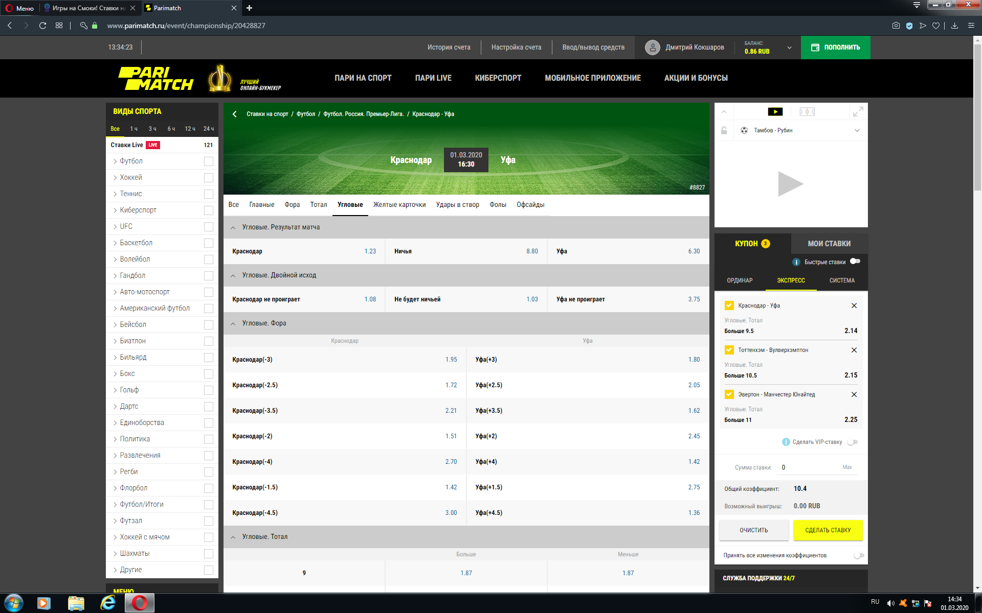This screenshot has width=982, height=613.
Task: Open the downloads icon in toolbar
Action: (x=954, y=26)
